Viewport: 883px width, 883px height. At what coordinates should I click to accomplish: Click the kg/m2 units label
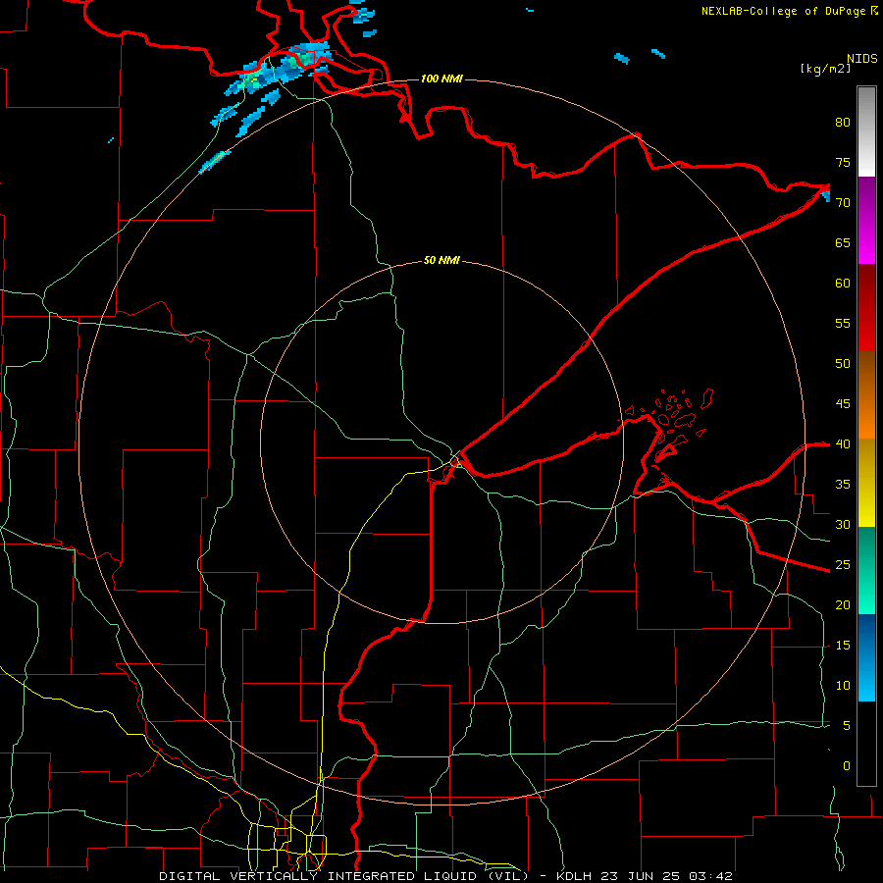(825, 69)
